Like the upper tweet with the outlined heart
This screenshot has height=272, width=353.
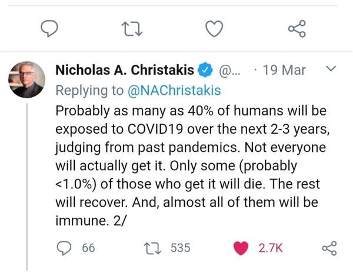pyautogui.click(x=215, y=28)
